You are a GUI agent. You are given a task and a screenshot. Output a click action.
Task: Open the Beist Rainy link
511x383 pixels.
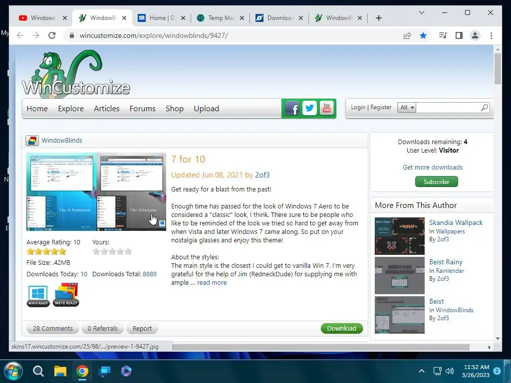[x=446, y=262]
